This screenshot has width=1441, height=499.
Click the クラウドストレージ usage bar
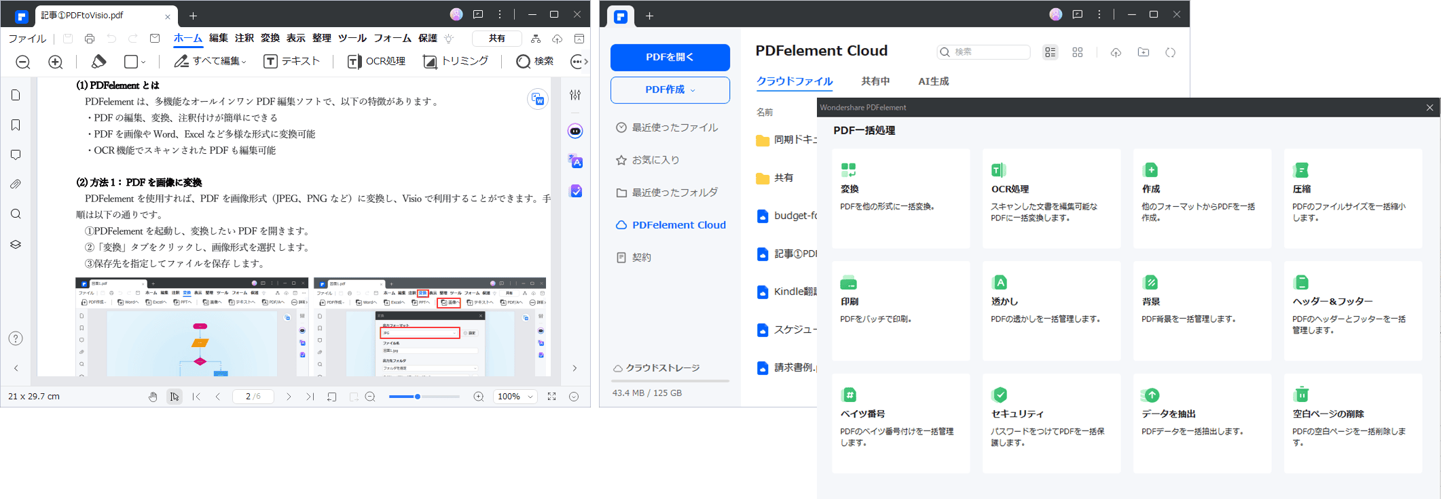coord(671,380)
